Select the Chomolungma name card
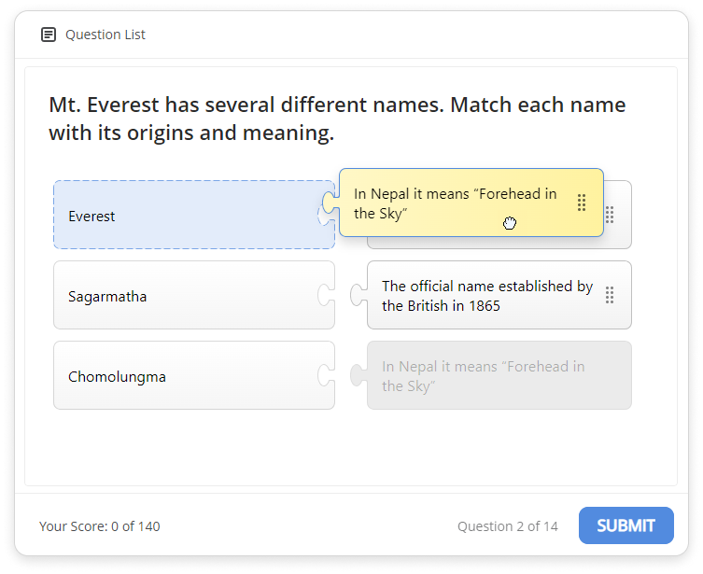Viewport: 703px width, 574px height. coord(187,376)
